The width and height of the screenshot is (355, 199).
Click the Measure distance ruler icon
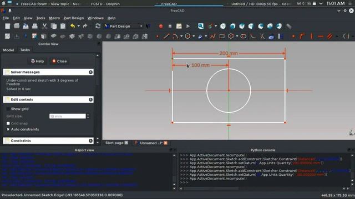(x=288, y=26)
